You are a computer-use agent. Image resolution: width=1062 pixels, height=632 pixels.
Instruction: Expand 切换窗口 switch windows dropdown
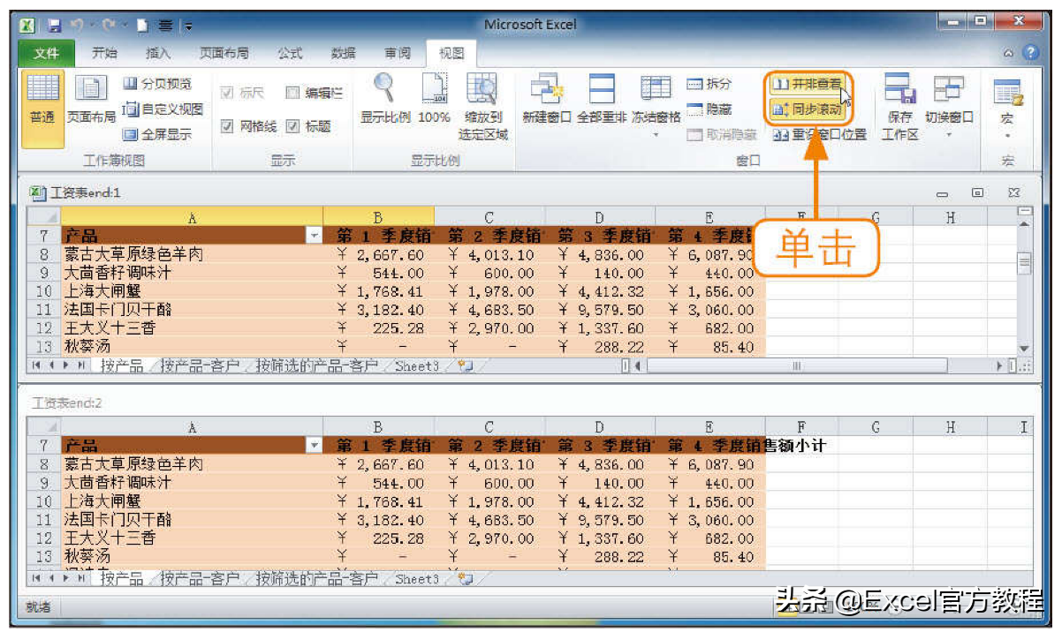tap(949, 135)
